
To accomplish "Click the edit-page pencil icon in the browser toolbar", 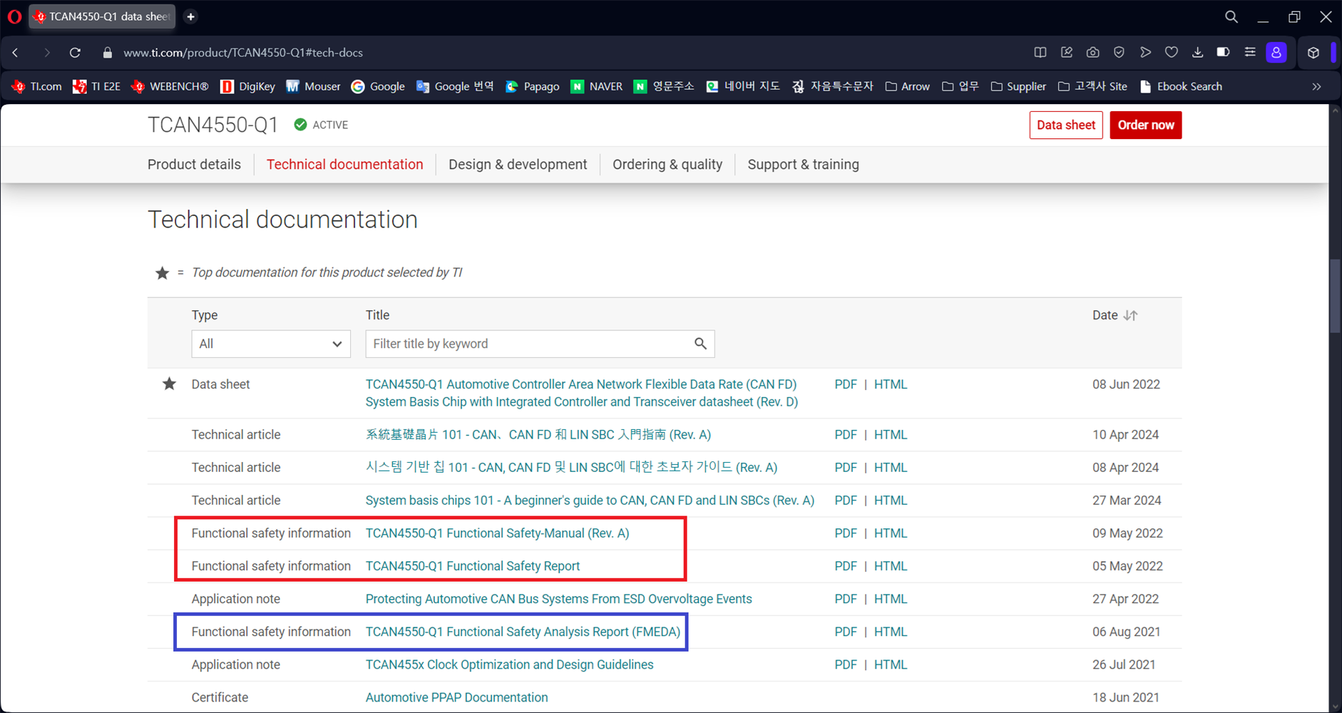I will (1067, 52).
